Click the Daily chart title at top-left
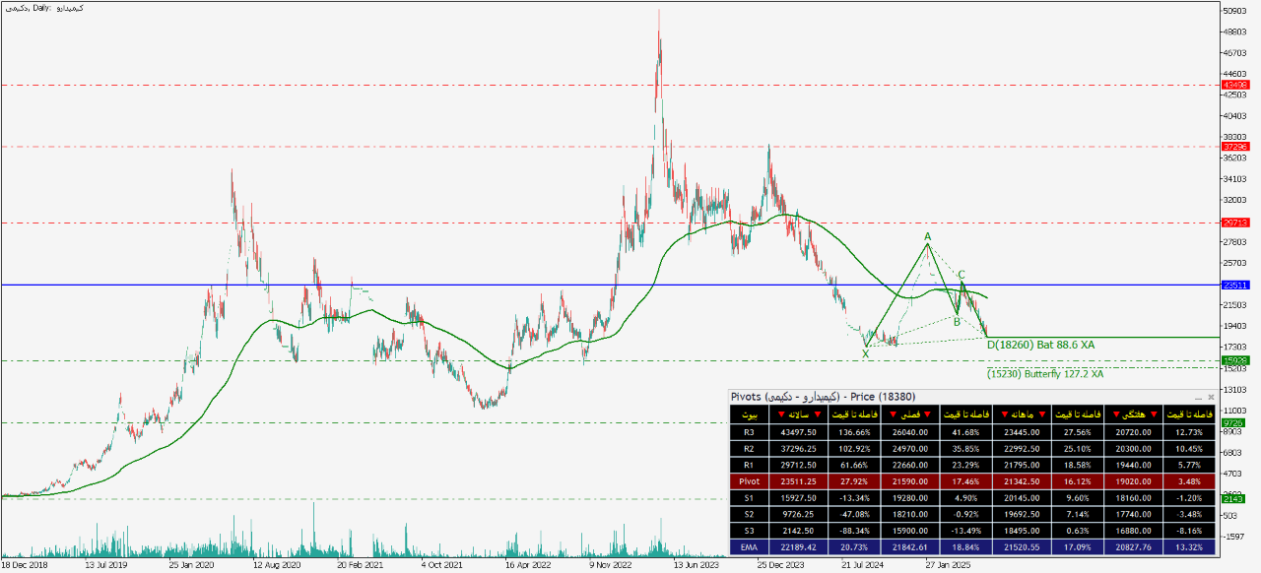1261x573 pixels. coord(44,8)
